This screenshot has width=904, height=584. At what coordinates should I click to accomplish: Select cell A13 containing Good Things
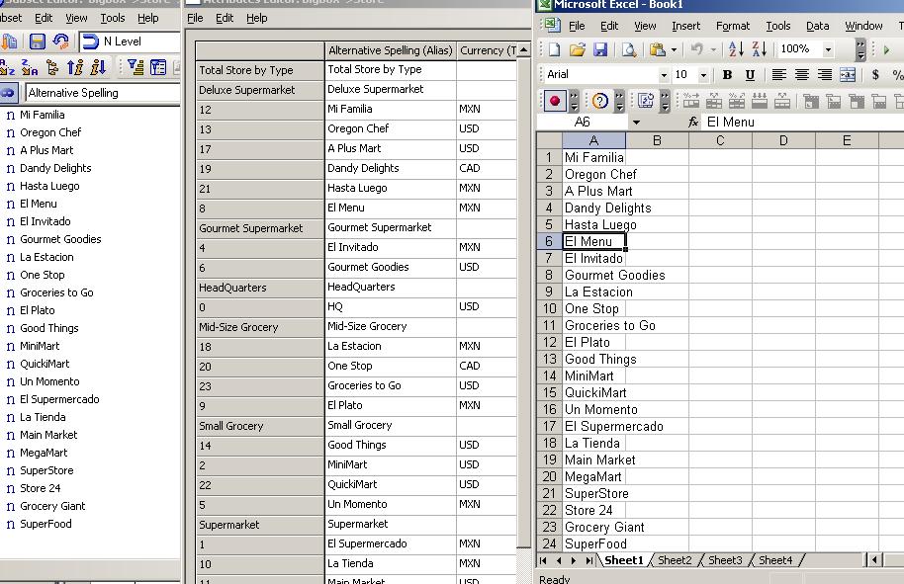point(593,360)
